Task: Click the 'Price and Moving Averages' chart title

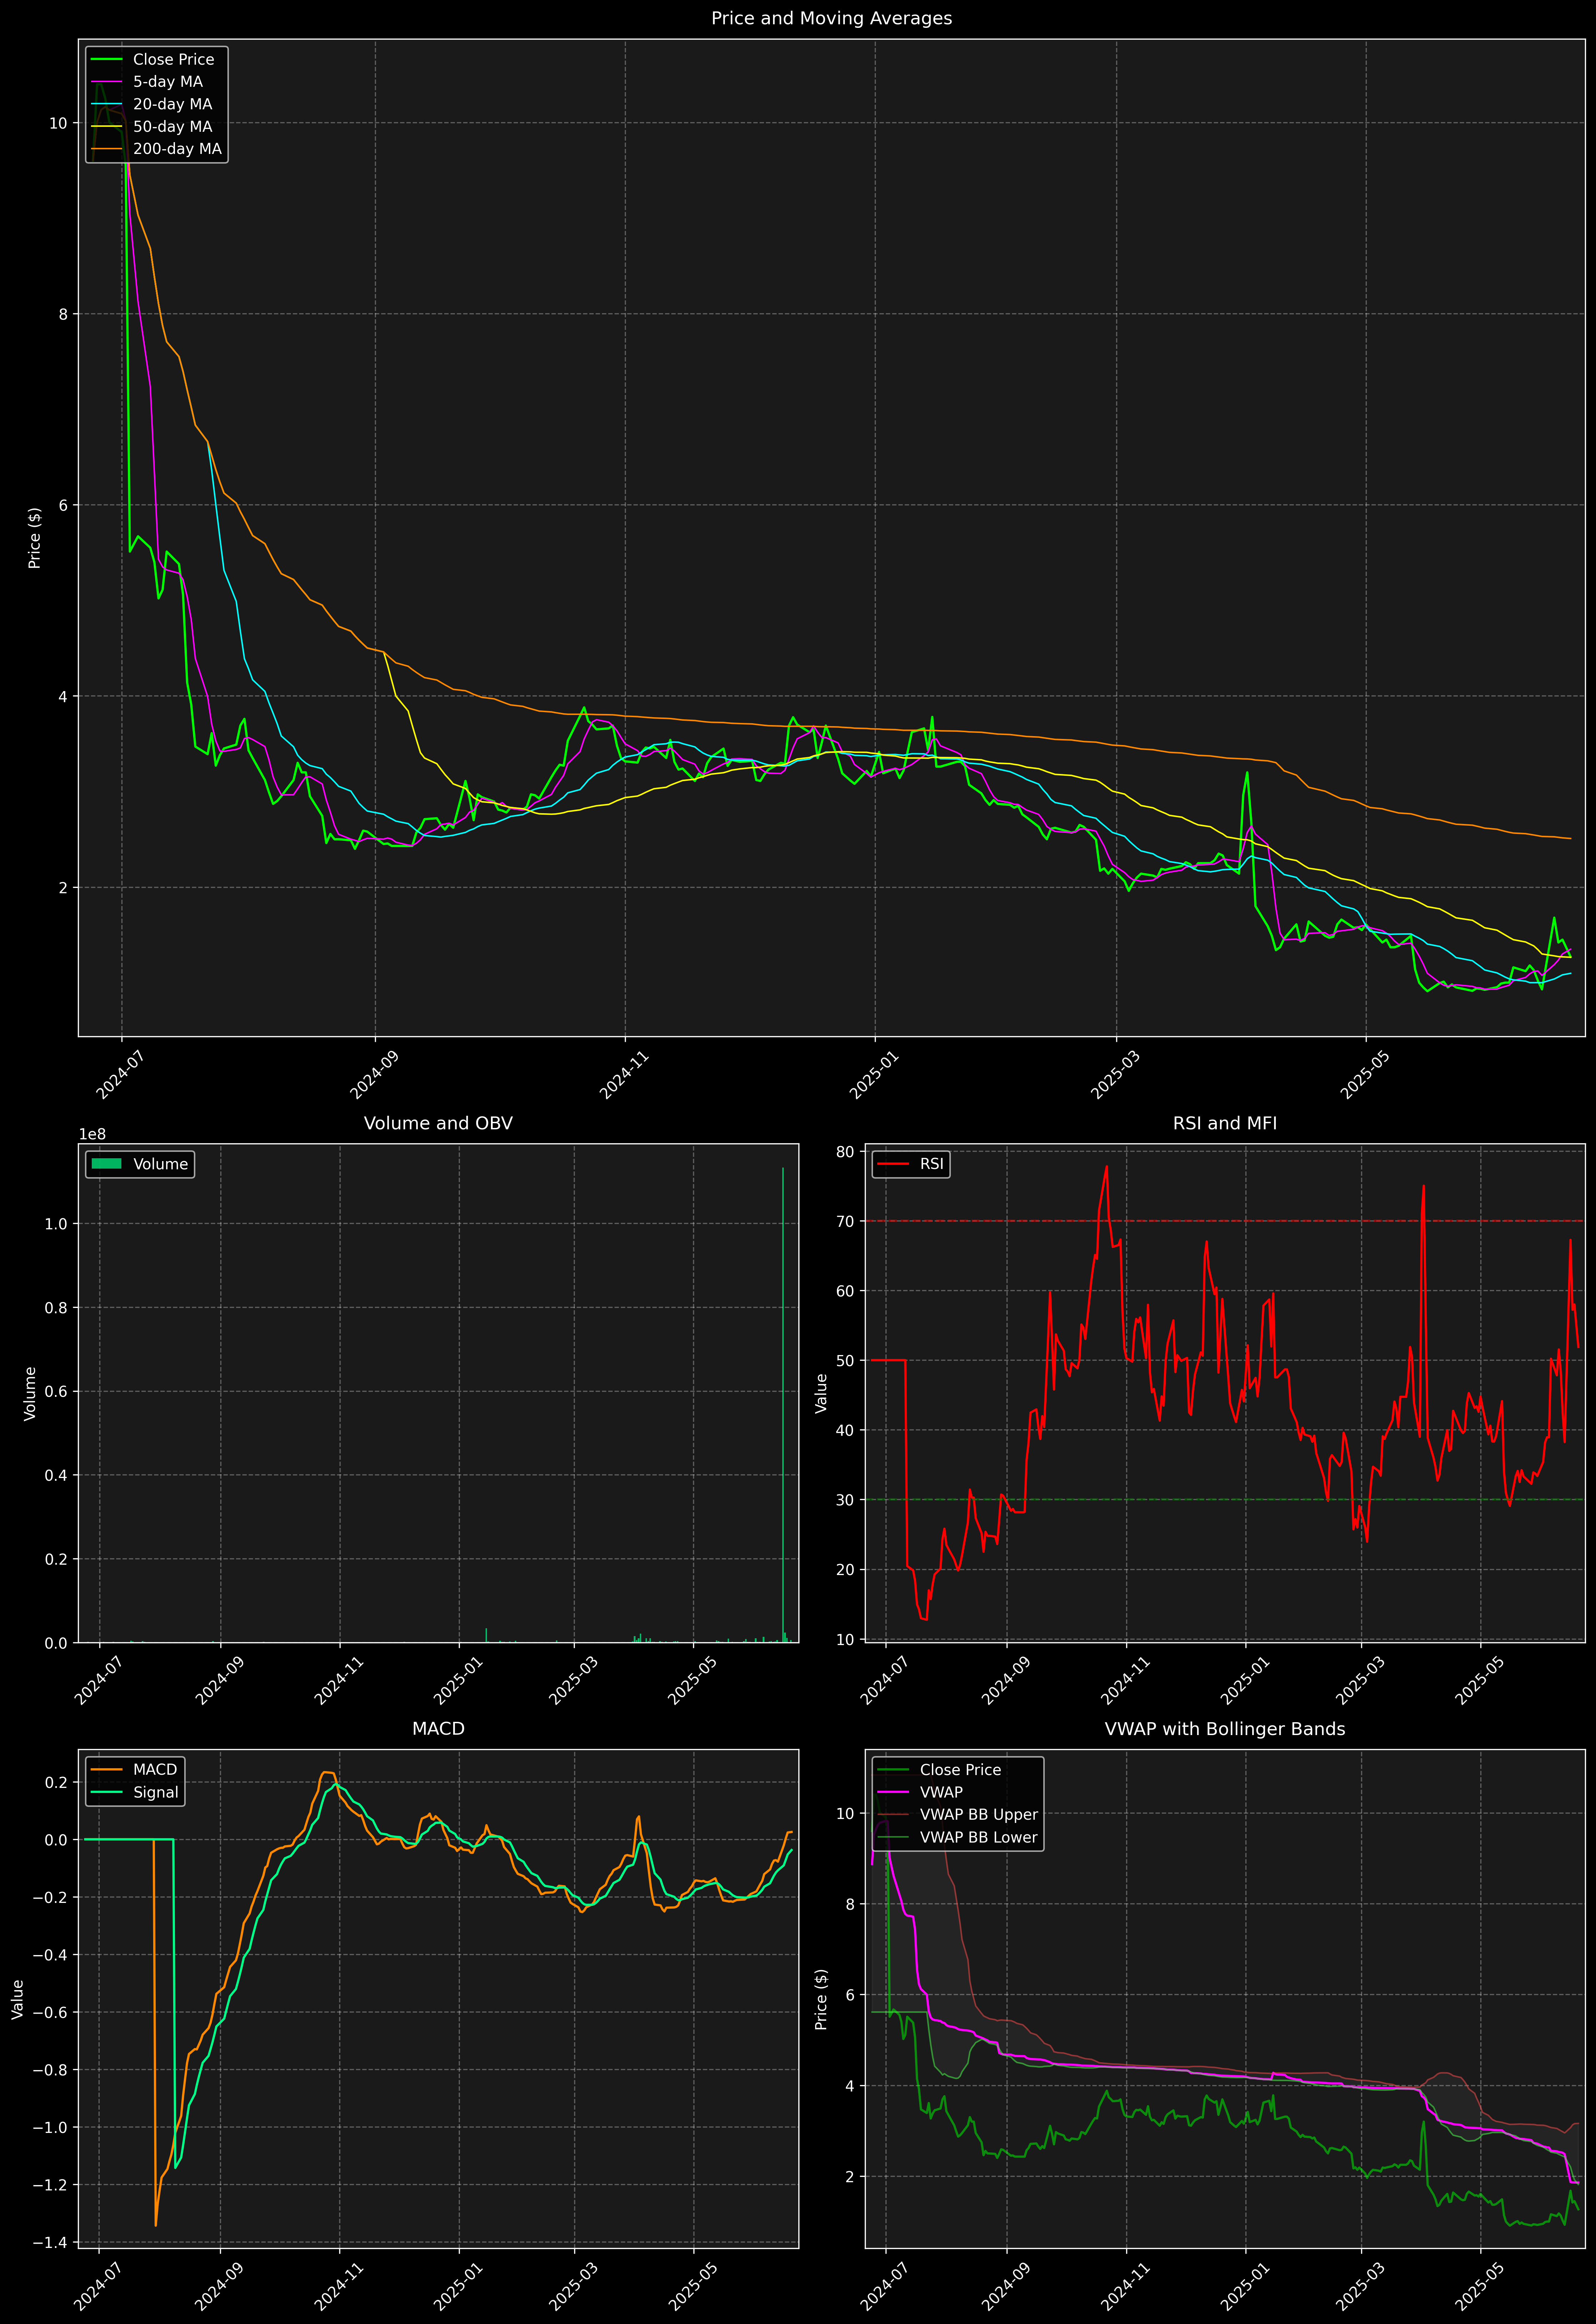Action: pyautogui.click(x=831, y=18)
